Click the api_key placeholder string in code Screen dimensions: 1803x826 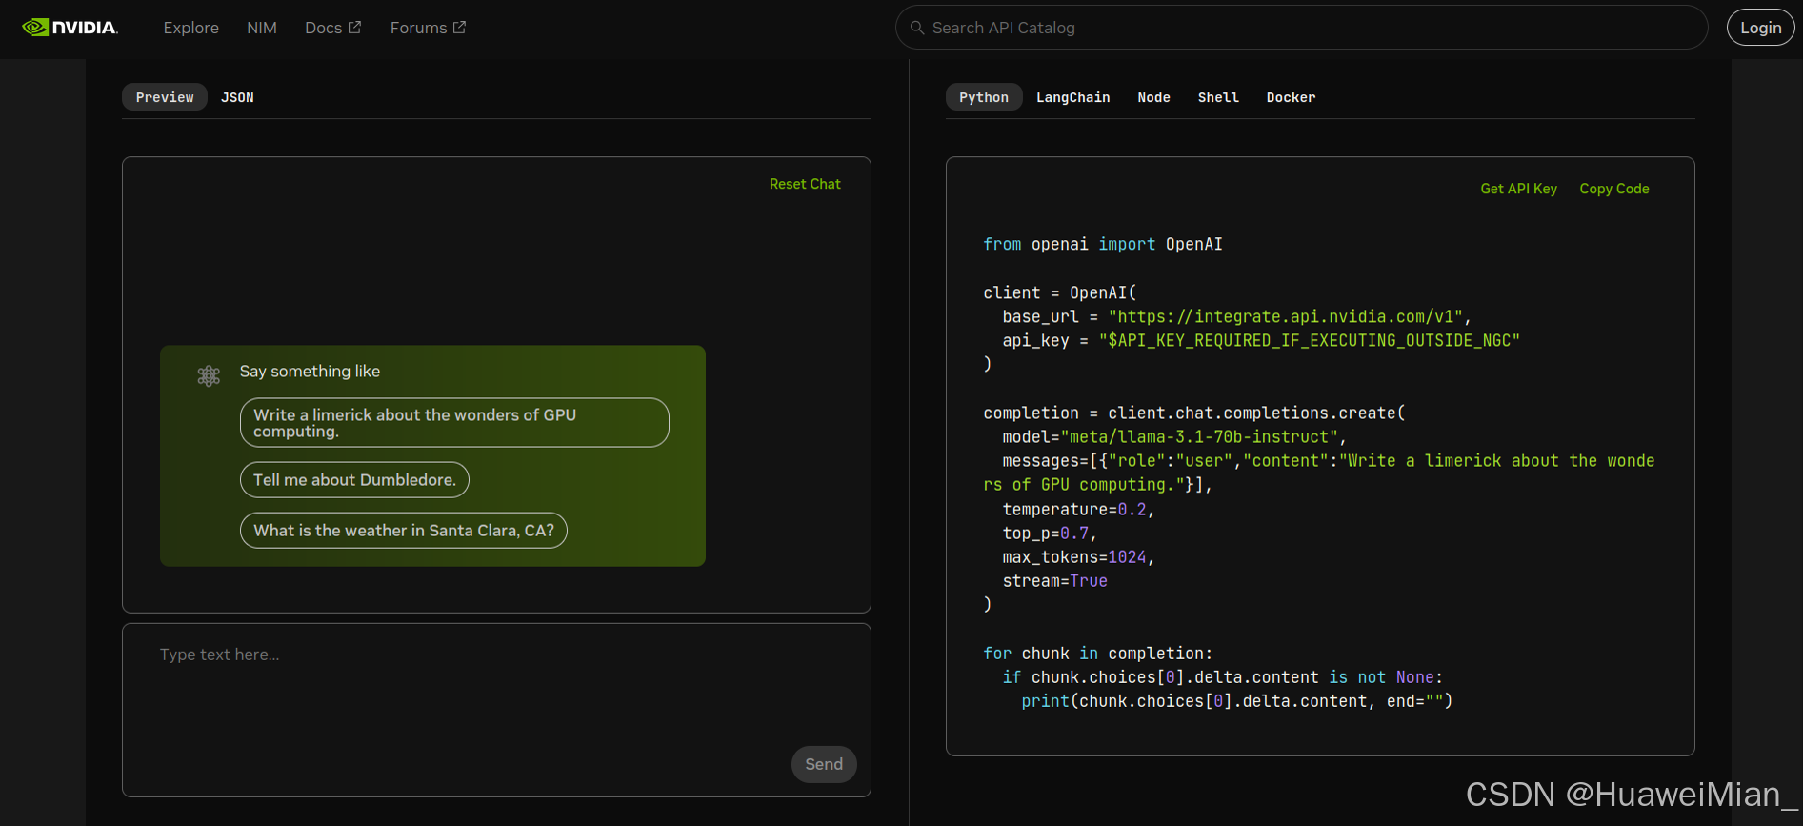pyautogui.click(x=1310, y=340)
